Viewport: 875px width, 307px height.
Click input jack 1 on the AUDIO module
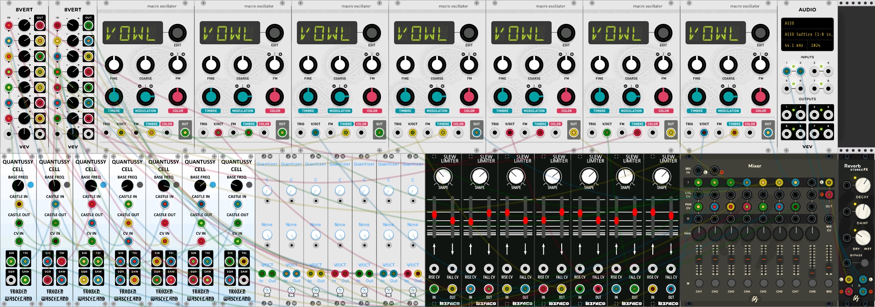[x=787, y=71]
